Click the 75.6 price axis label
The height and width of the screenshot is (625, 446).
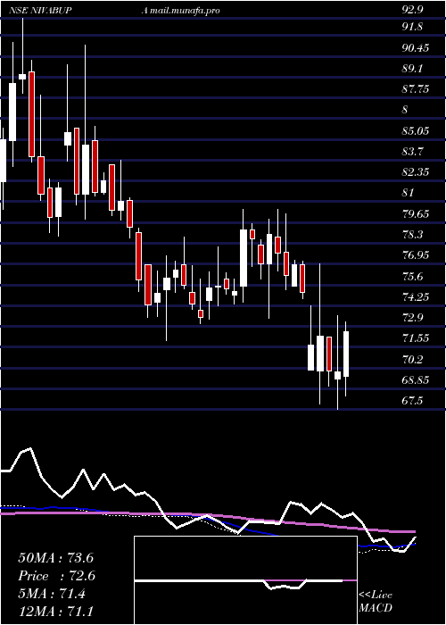[x=412, y=276]
